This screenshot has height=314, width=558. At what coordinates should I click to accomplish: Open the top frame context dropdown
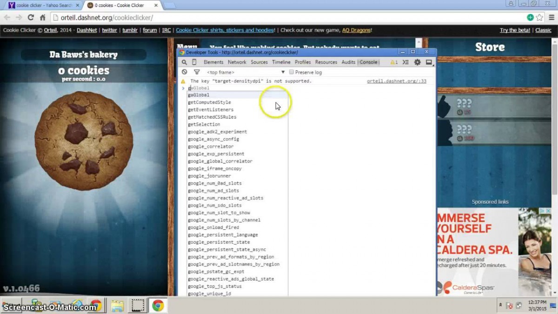(246, 72)
